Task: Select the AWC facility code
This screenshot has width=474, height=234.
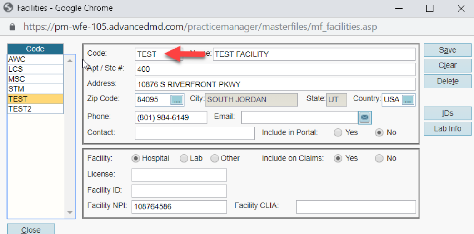Action: click(35, 59)
